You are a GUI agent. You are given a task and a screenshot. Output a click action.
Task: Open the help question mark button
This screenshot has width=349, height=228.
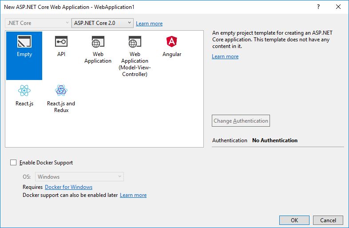(318, 7)
